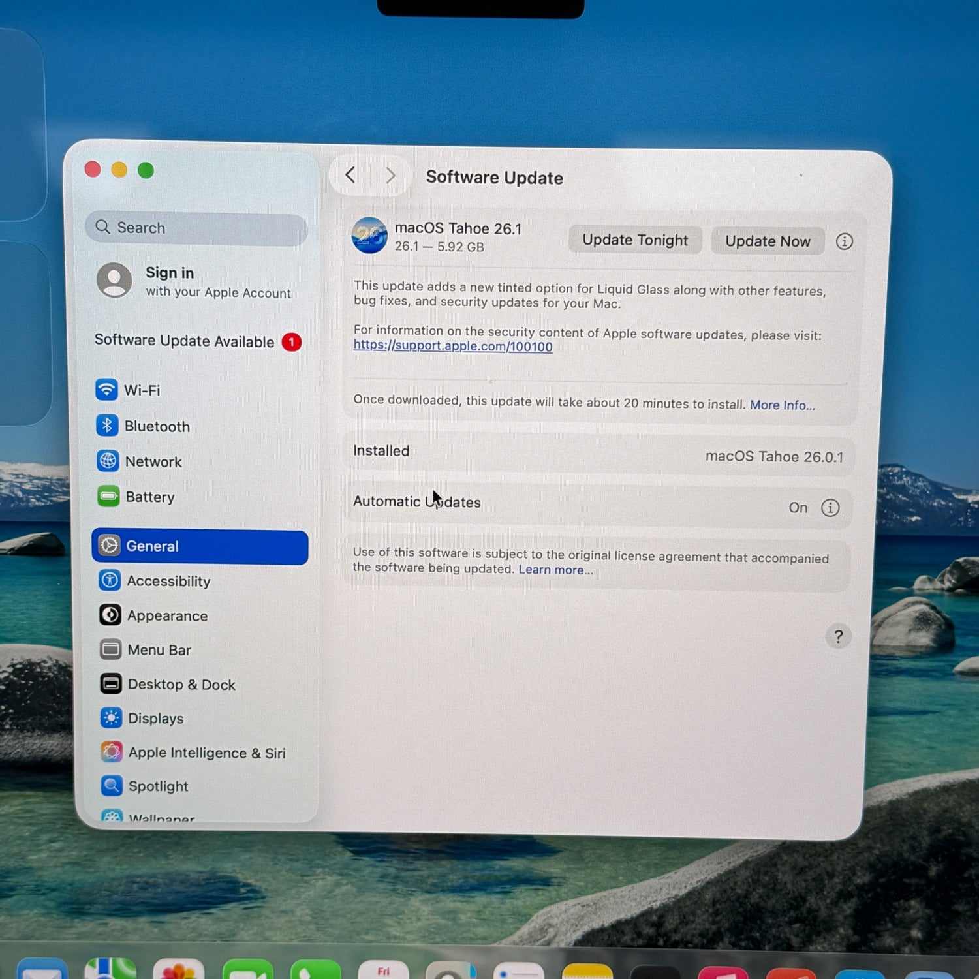Open Spotlight settings

tap(158, 786)
